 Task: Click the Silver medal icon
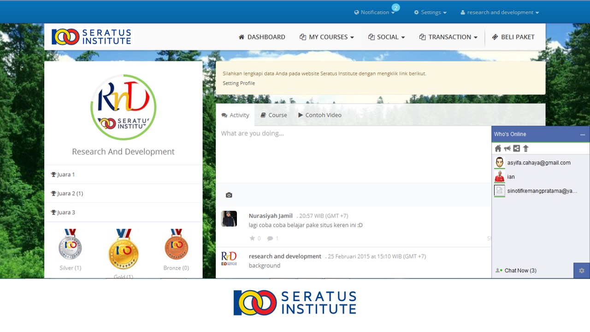[x=70, y=244]
